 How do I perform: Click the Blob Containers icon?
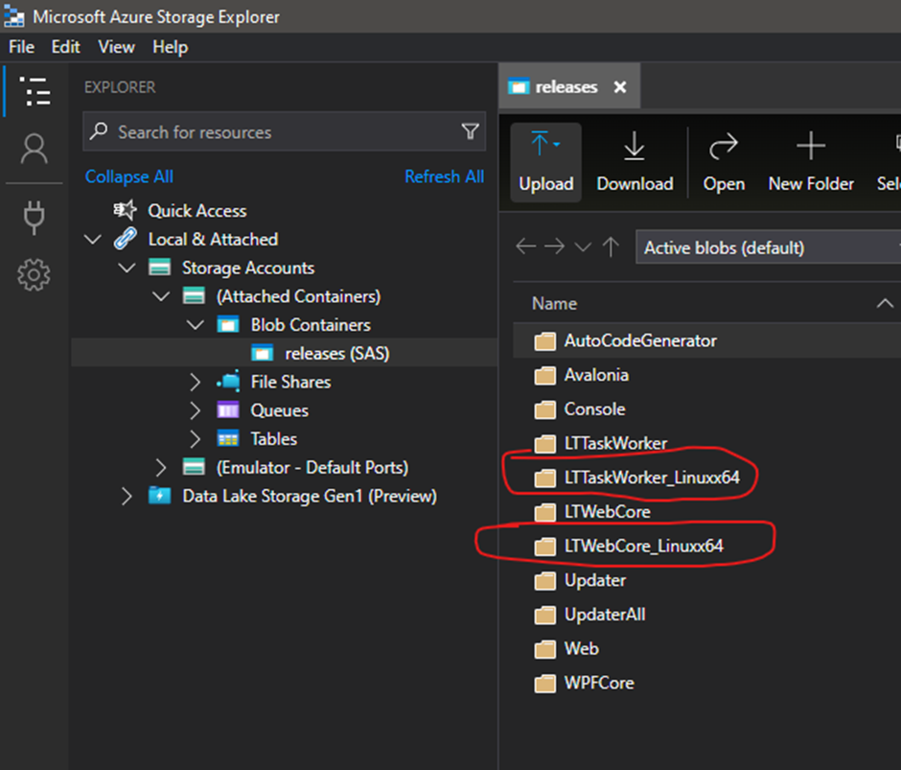coord(227,325)
